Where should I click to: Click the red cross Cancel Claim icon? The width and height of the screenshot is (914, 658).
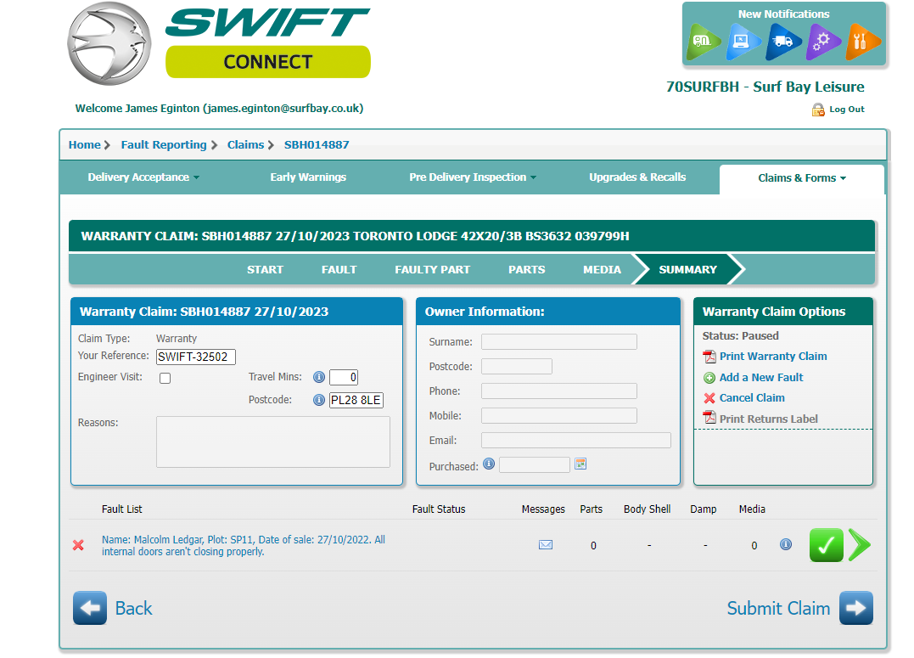(709, 398)
